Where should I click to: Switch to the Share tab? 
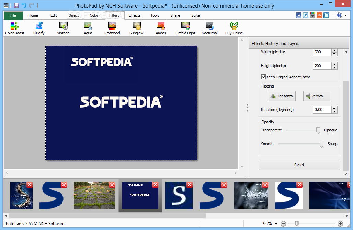tap(175, 15)
